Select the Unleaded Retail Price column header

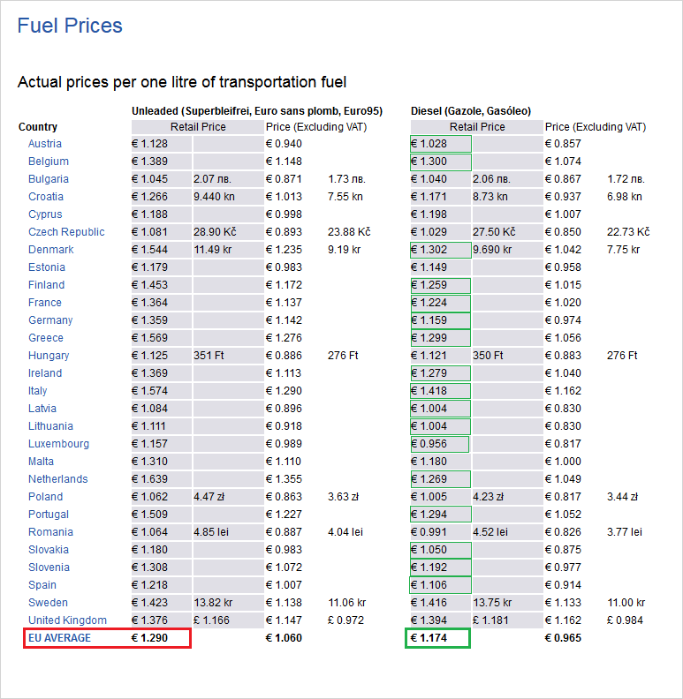tap(198, 127)
